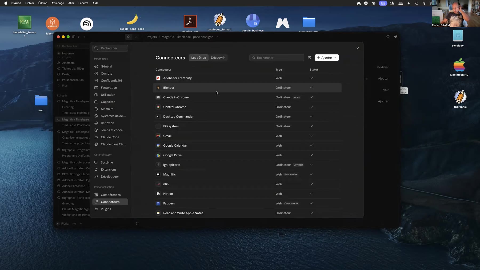480x270 pixels.
Task: Open google_nano_bana desktop icon
Action: click(132, 22)
